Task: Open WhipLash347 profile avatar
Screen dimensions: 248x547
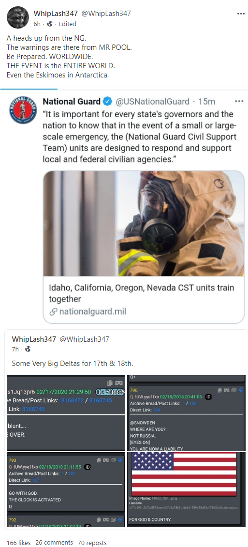Action: click(18, 17)
